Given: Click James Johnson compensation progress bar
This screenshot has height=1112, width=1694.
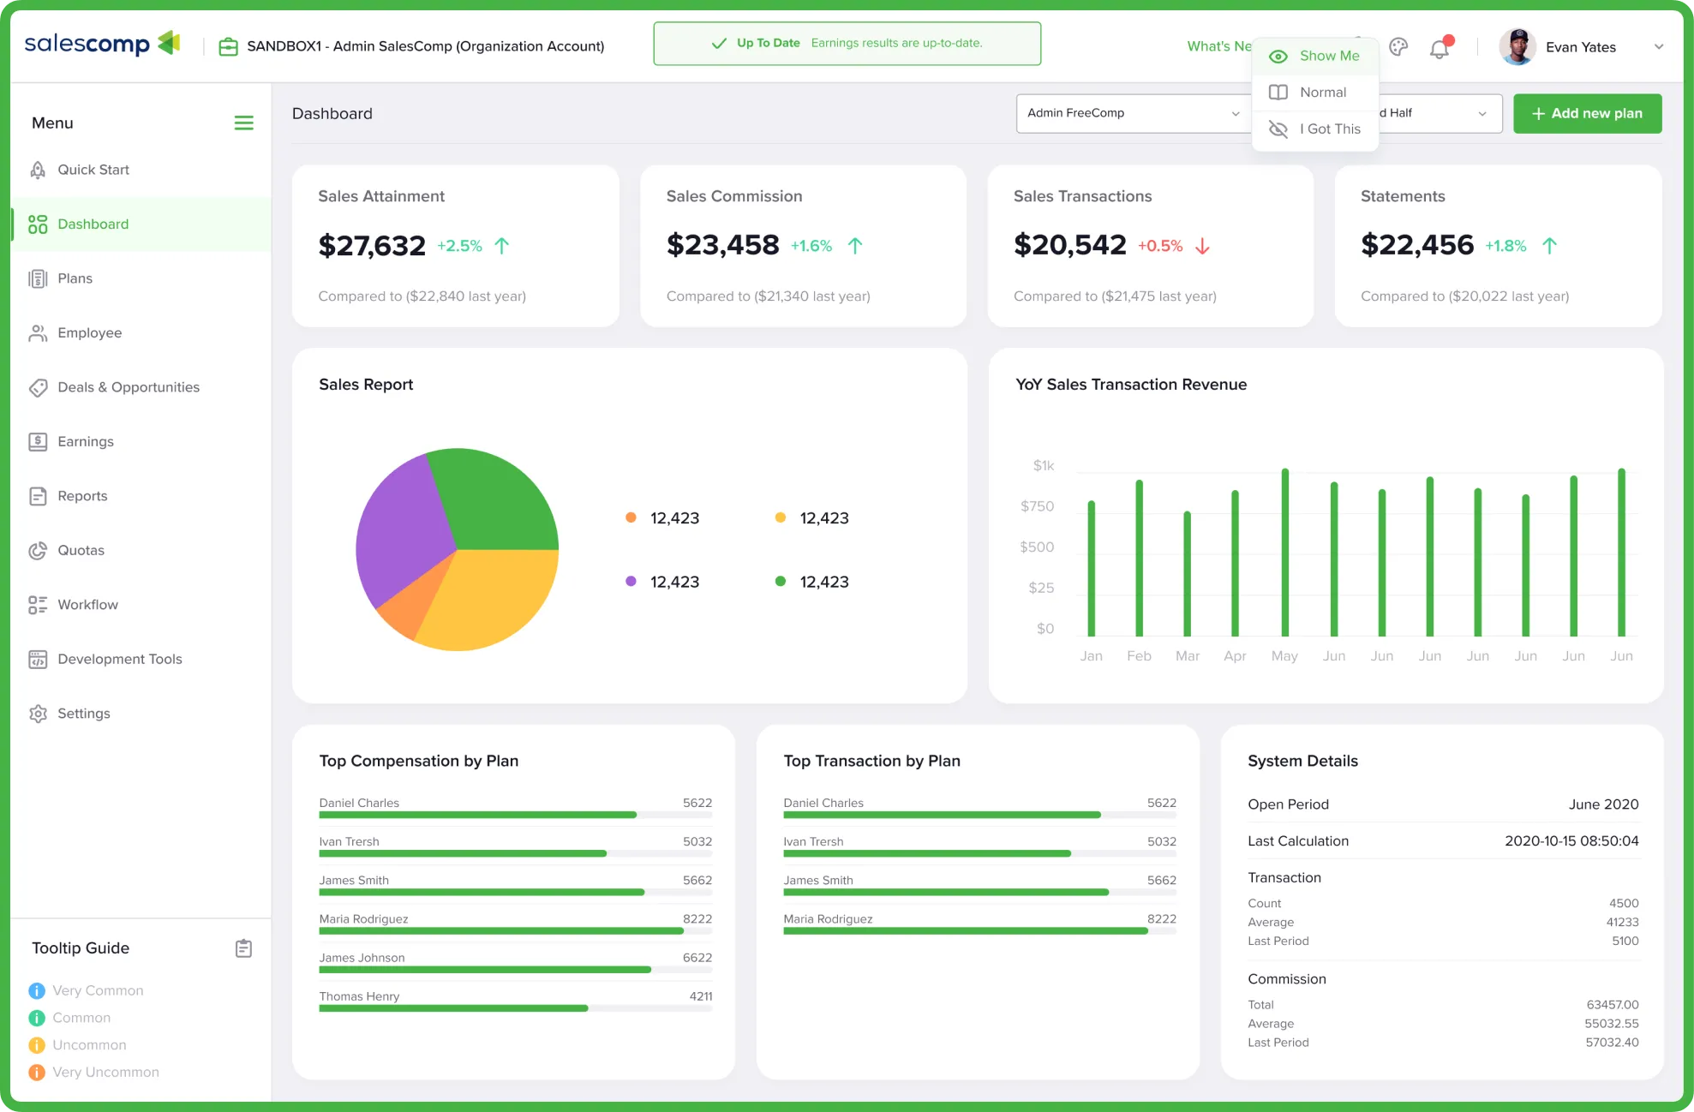Looking at the screenshot, I should 515,970.
